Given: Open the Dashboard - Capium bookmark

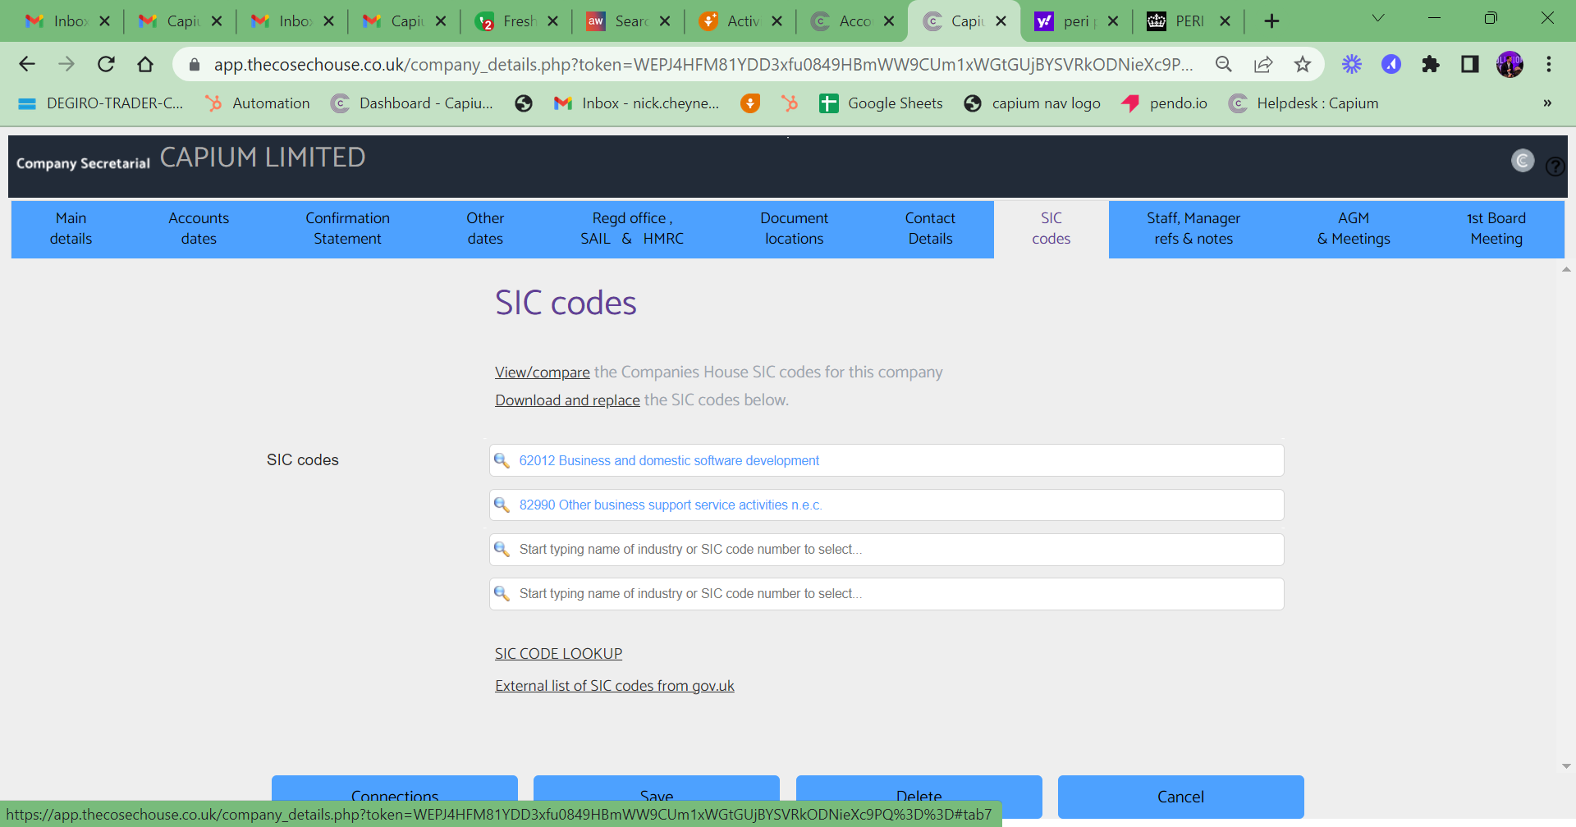Looking at the screenshot, I should [x=412, y=103].
